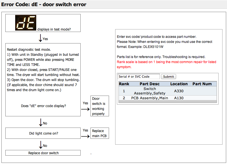Viewport: 227px width, 164px height.
Task: Click the "Did light come on?" box
Action: (43, 133)
